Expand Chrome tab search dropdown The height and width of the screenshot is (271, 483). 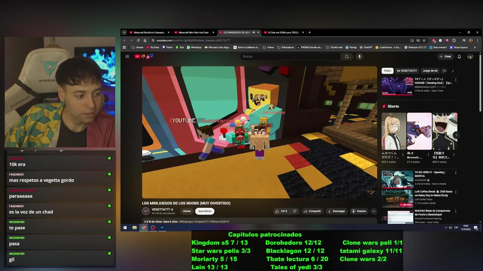pyautogui.click(x=124, y=32)
